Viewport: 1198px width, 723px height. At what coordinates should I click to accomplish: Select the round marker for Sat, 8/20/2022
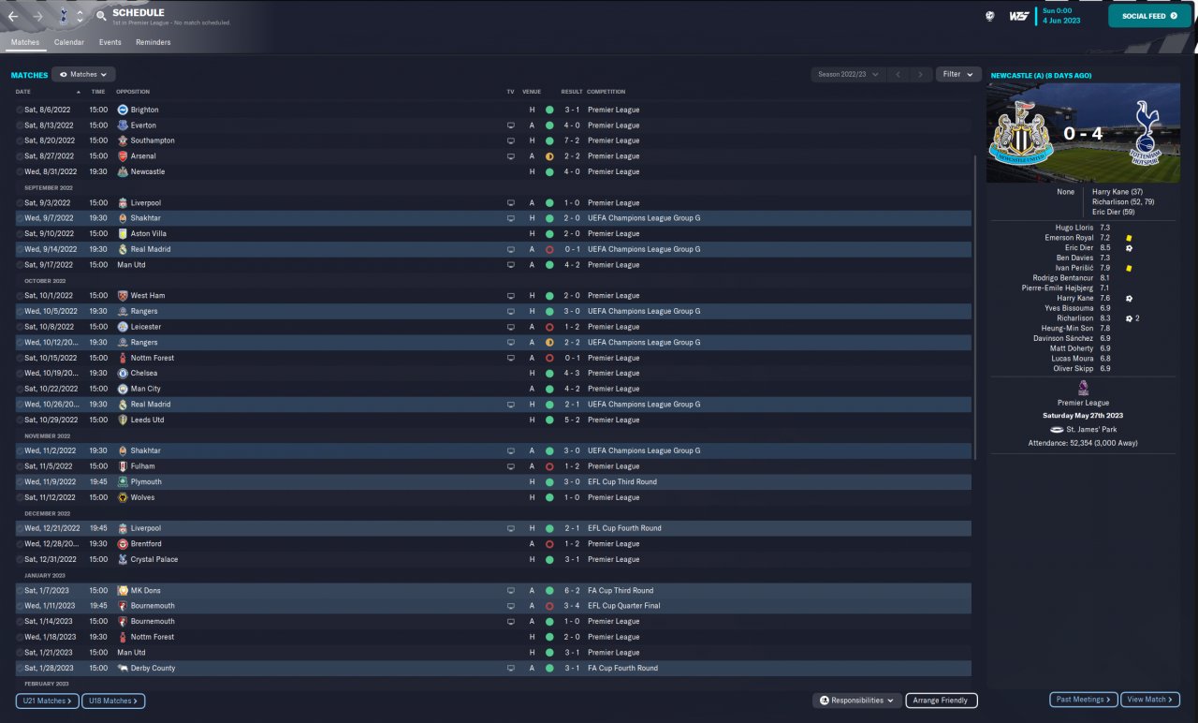[x=20, y=140]
